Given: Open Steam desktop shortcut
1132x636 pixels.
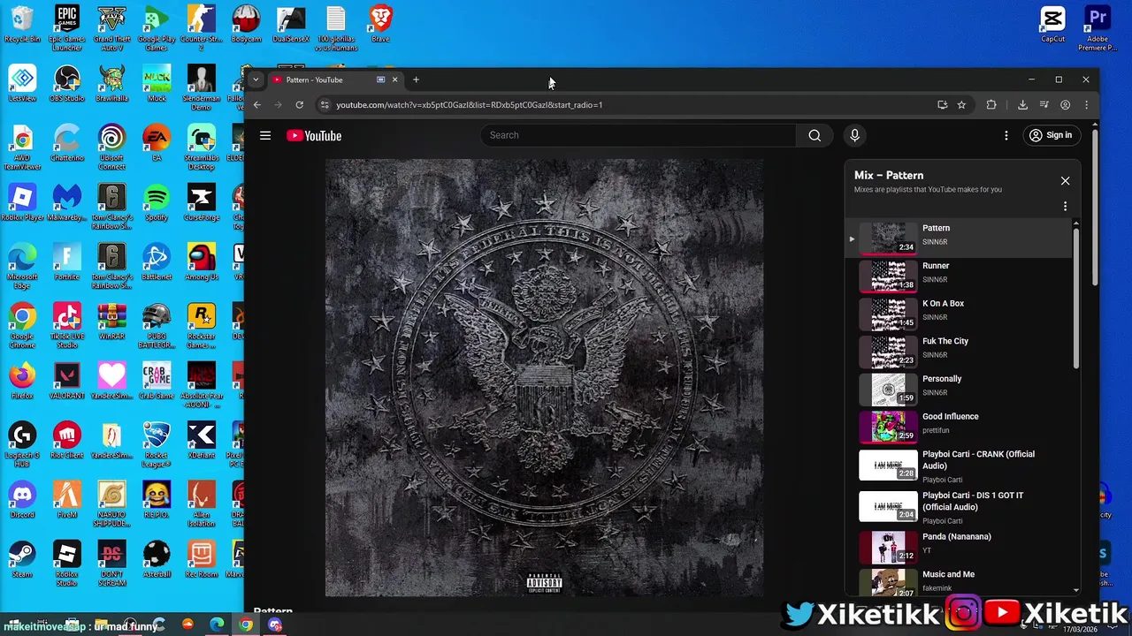Looking at the screenshot, I should [22, 558].
